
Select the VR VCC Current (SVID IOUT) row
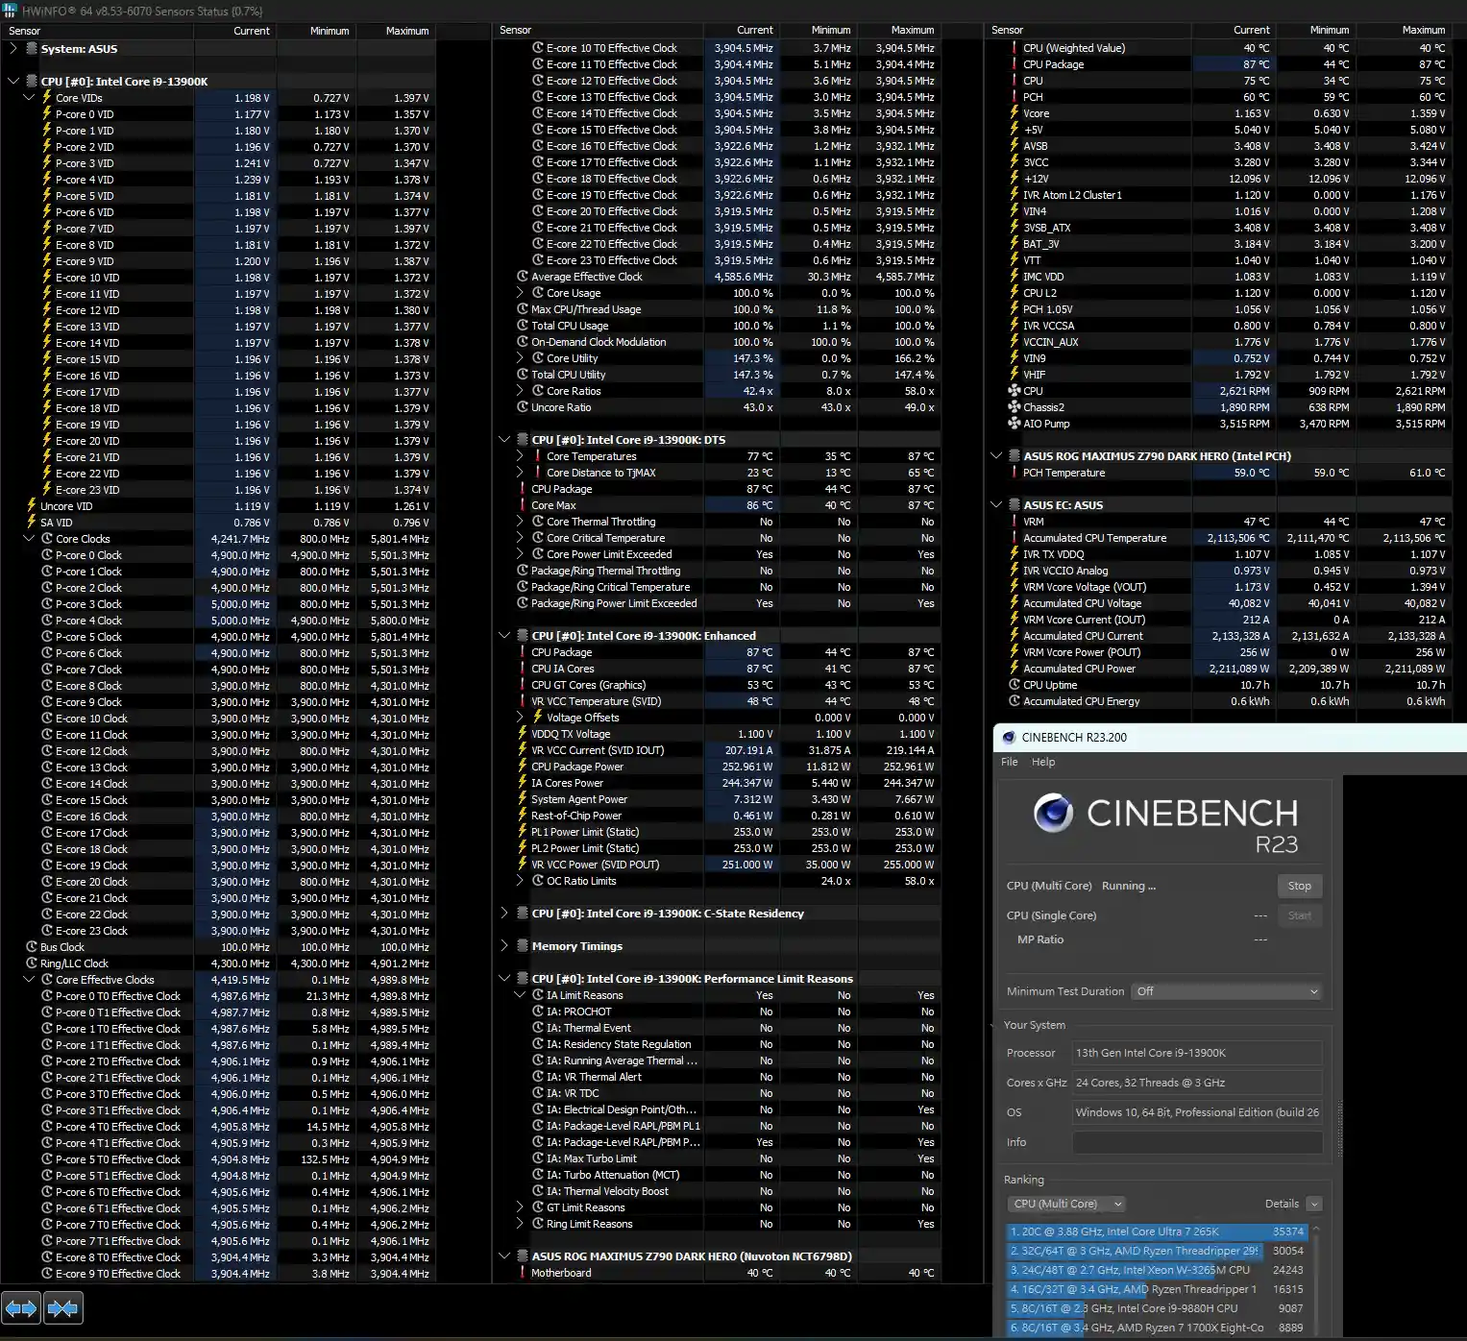pyautogui.click(x=719, y=750)
